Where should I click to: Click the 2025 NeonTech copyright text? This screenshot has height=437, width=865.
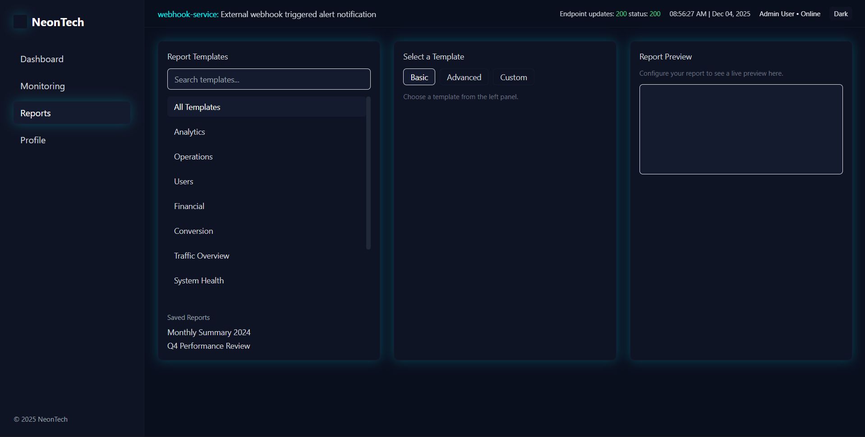tap(41, 419)
